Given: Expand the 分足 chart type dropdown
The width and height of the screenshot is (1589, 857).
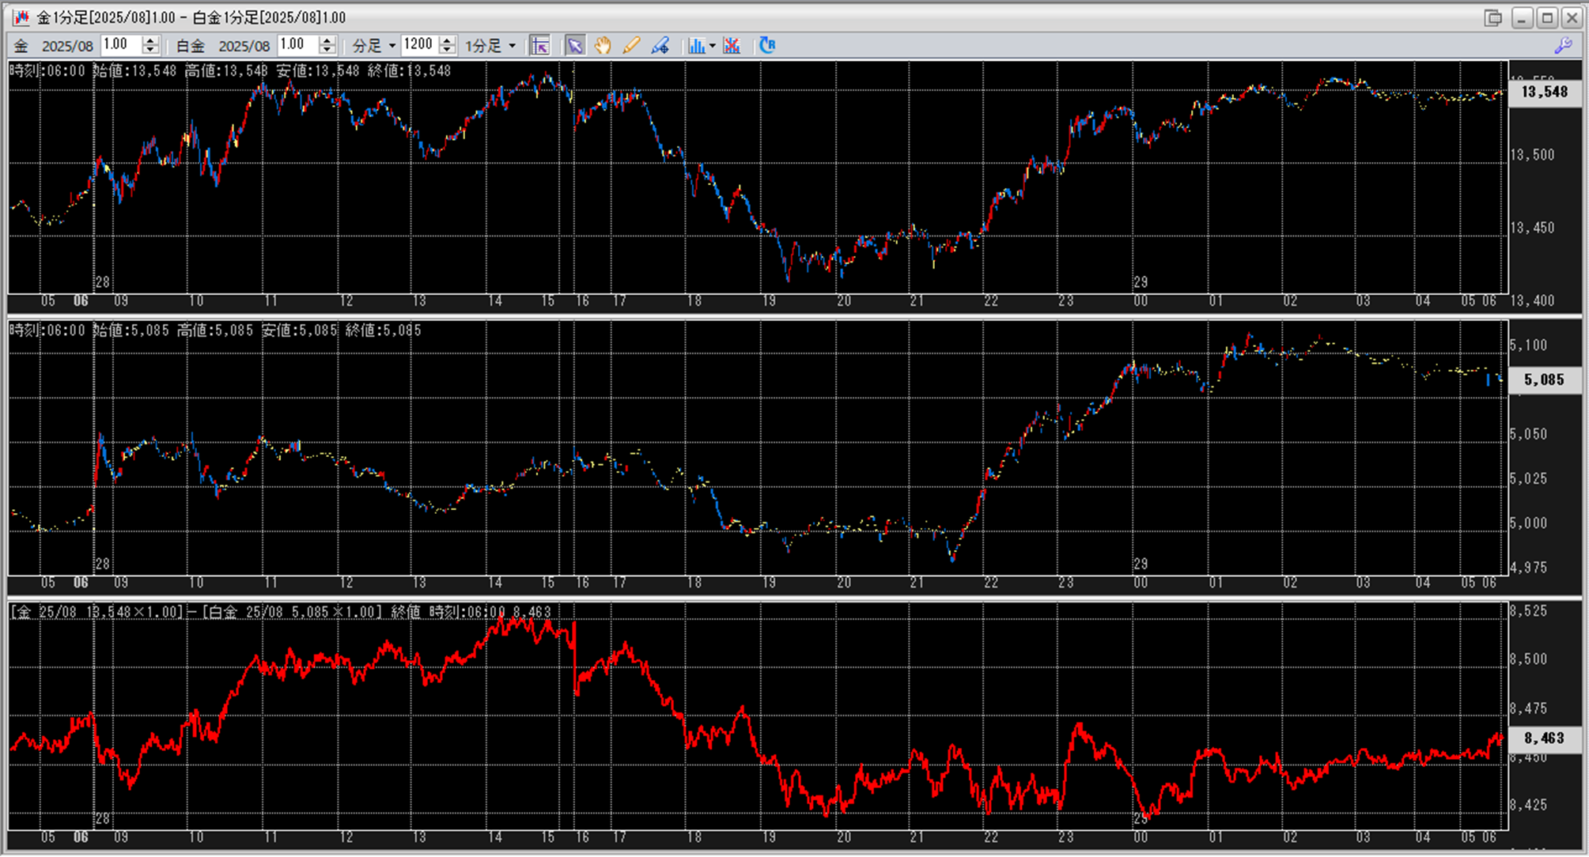Looking at the screenshot, I should [392, 46].
